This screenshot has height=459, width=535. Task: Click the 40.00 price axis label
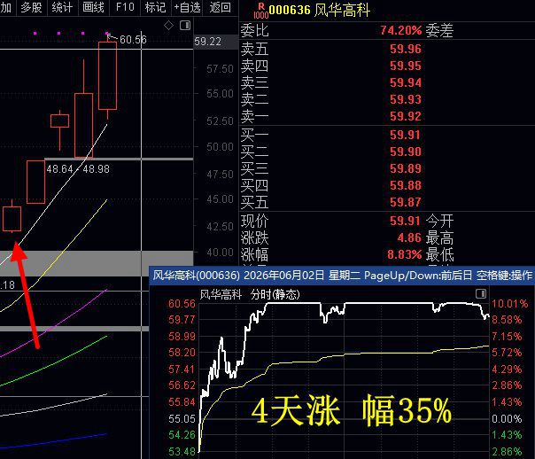[220, 253]
